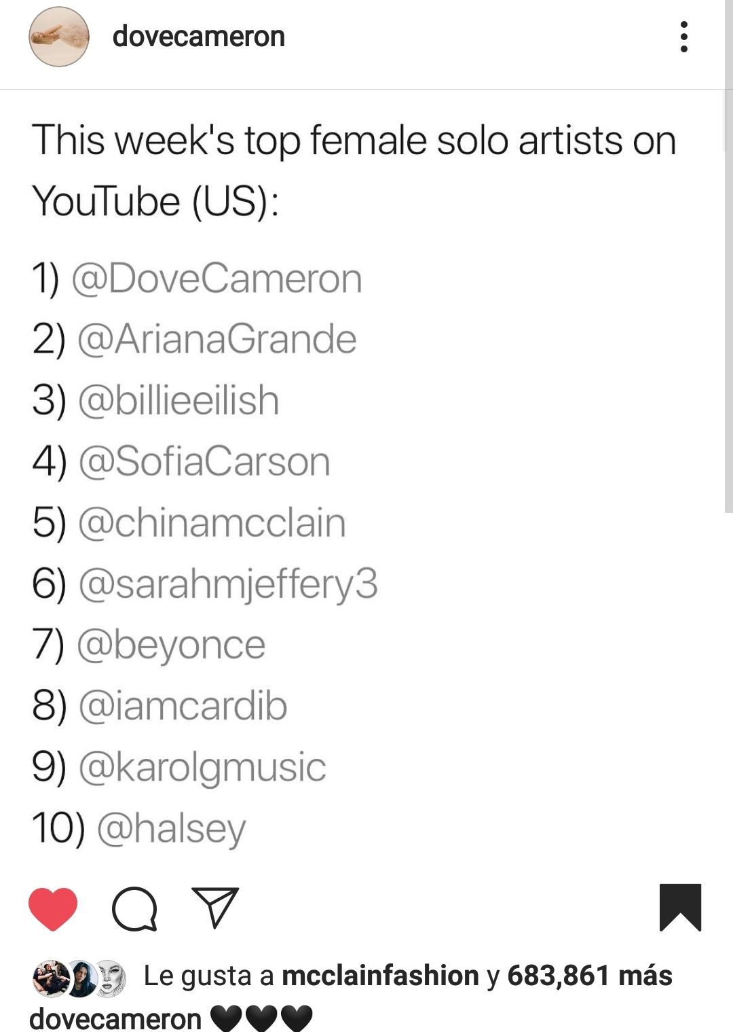Open comments with speech bubble icon
733x1032 pixels.
click(134, 909)
